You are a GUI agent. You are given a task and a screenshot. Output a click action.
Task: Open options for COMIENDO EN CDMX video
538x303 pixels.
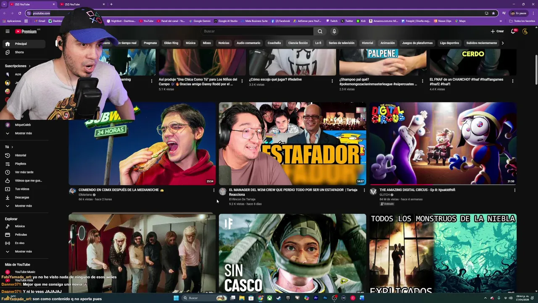pyautogui.click(x=214, y=190)
